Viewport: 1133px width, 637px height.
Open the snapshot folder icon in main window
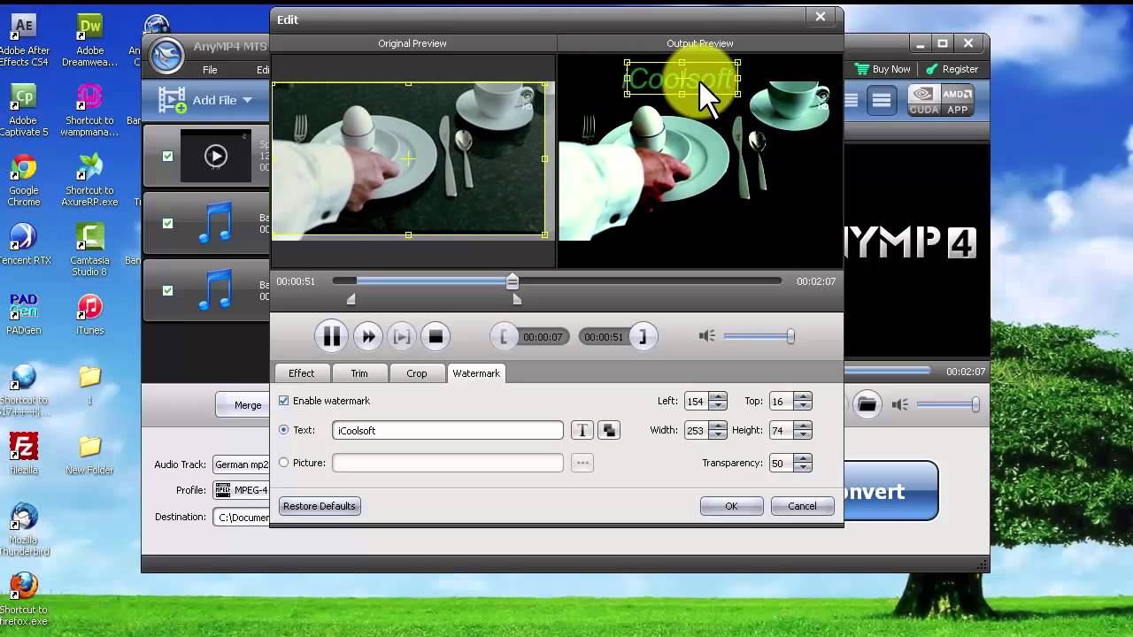click(867, 404)
